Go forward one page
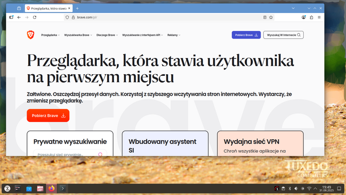 click(26, 17)
